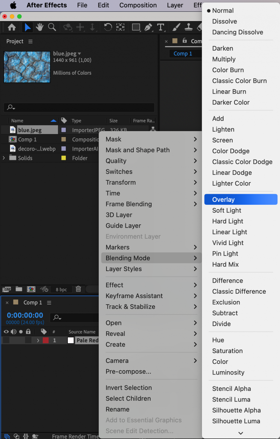Expand the Solids folder
This screenshot has width=280, height=439.
[3, 158]
